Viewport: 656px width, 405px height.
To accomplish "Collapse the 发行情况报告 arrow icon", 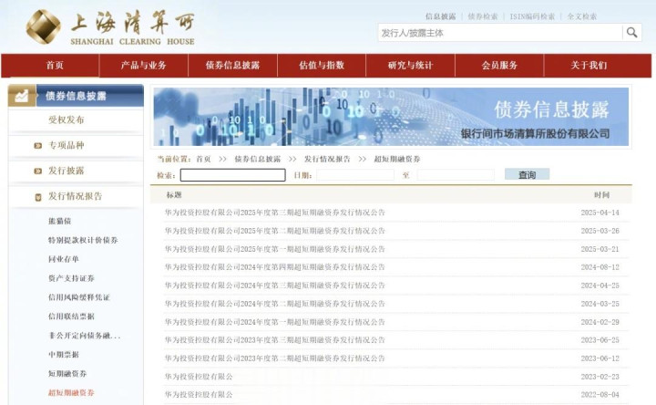I will tap(38, 197).
